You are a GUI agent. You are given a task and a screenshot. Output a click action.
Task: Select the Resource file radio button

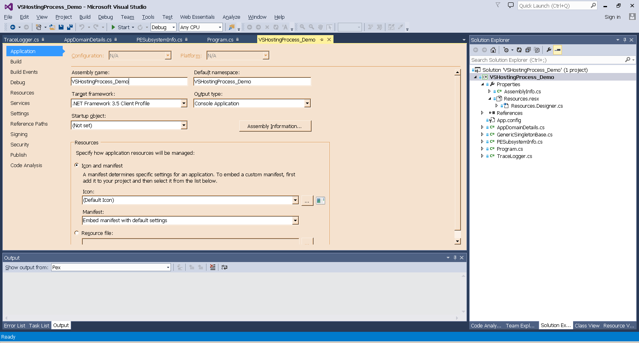click(x=76, y=233)
